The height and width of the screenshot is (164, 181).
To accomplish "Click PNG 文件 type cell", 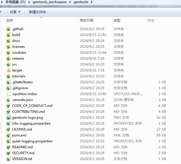I will [x=121, y=118].
